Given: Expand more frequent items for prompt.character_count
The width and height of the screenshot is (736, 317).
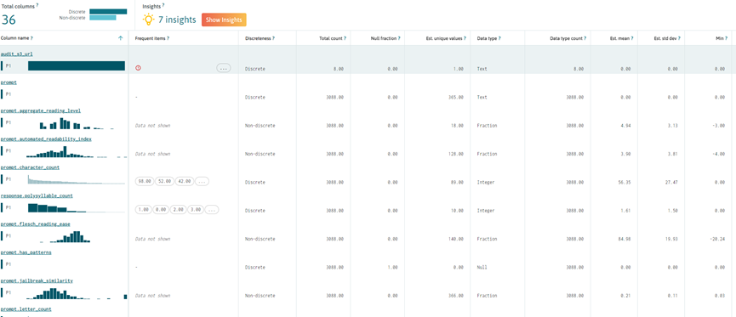Looking at the screenshot, I should coord(202,182).
